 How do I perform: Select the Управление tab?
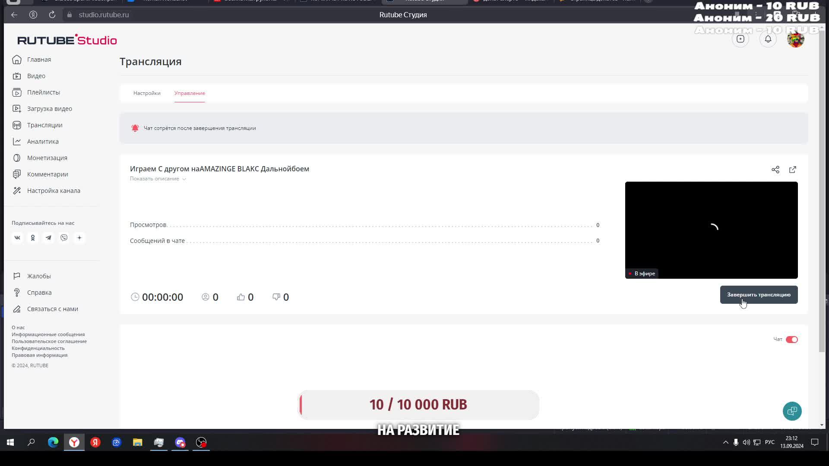(190, 93)
